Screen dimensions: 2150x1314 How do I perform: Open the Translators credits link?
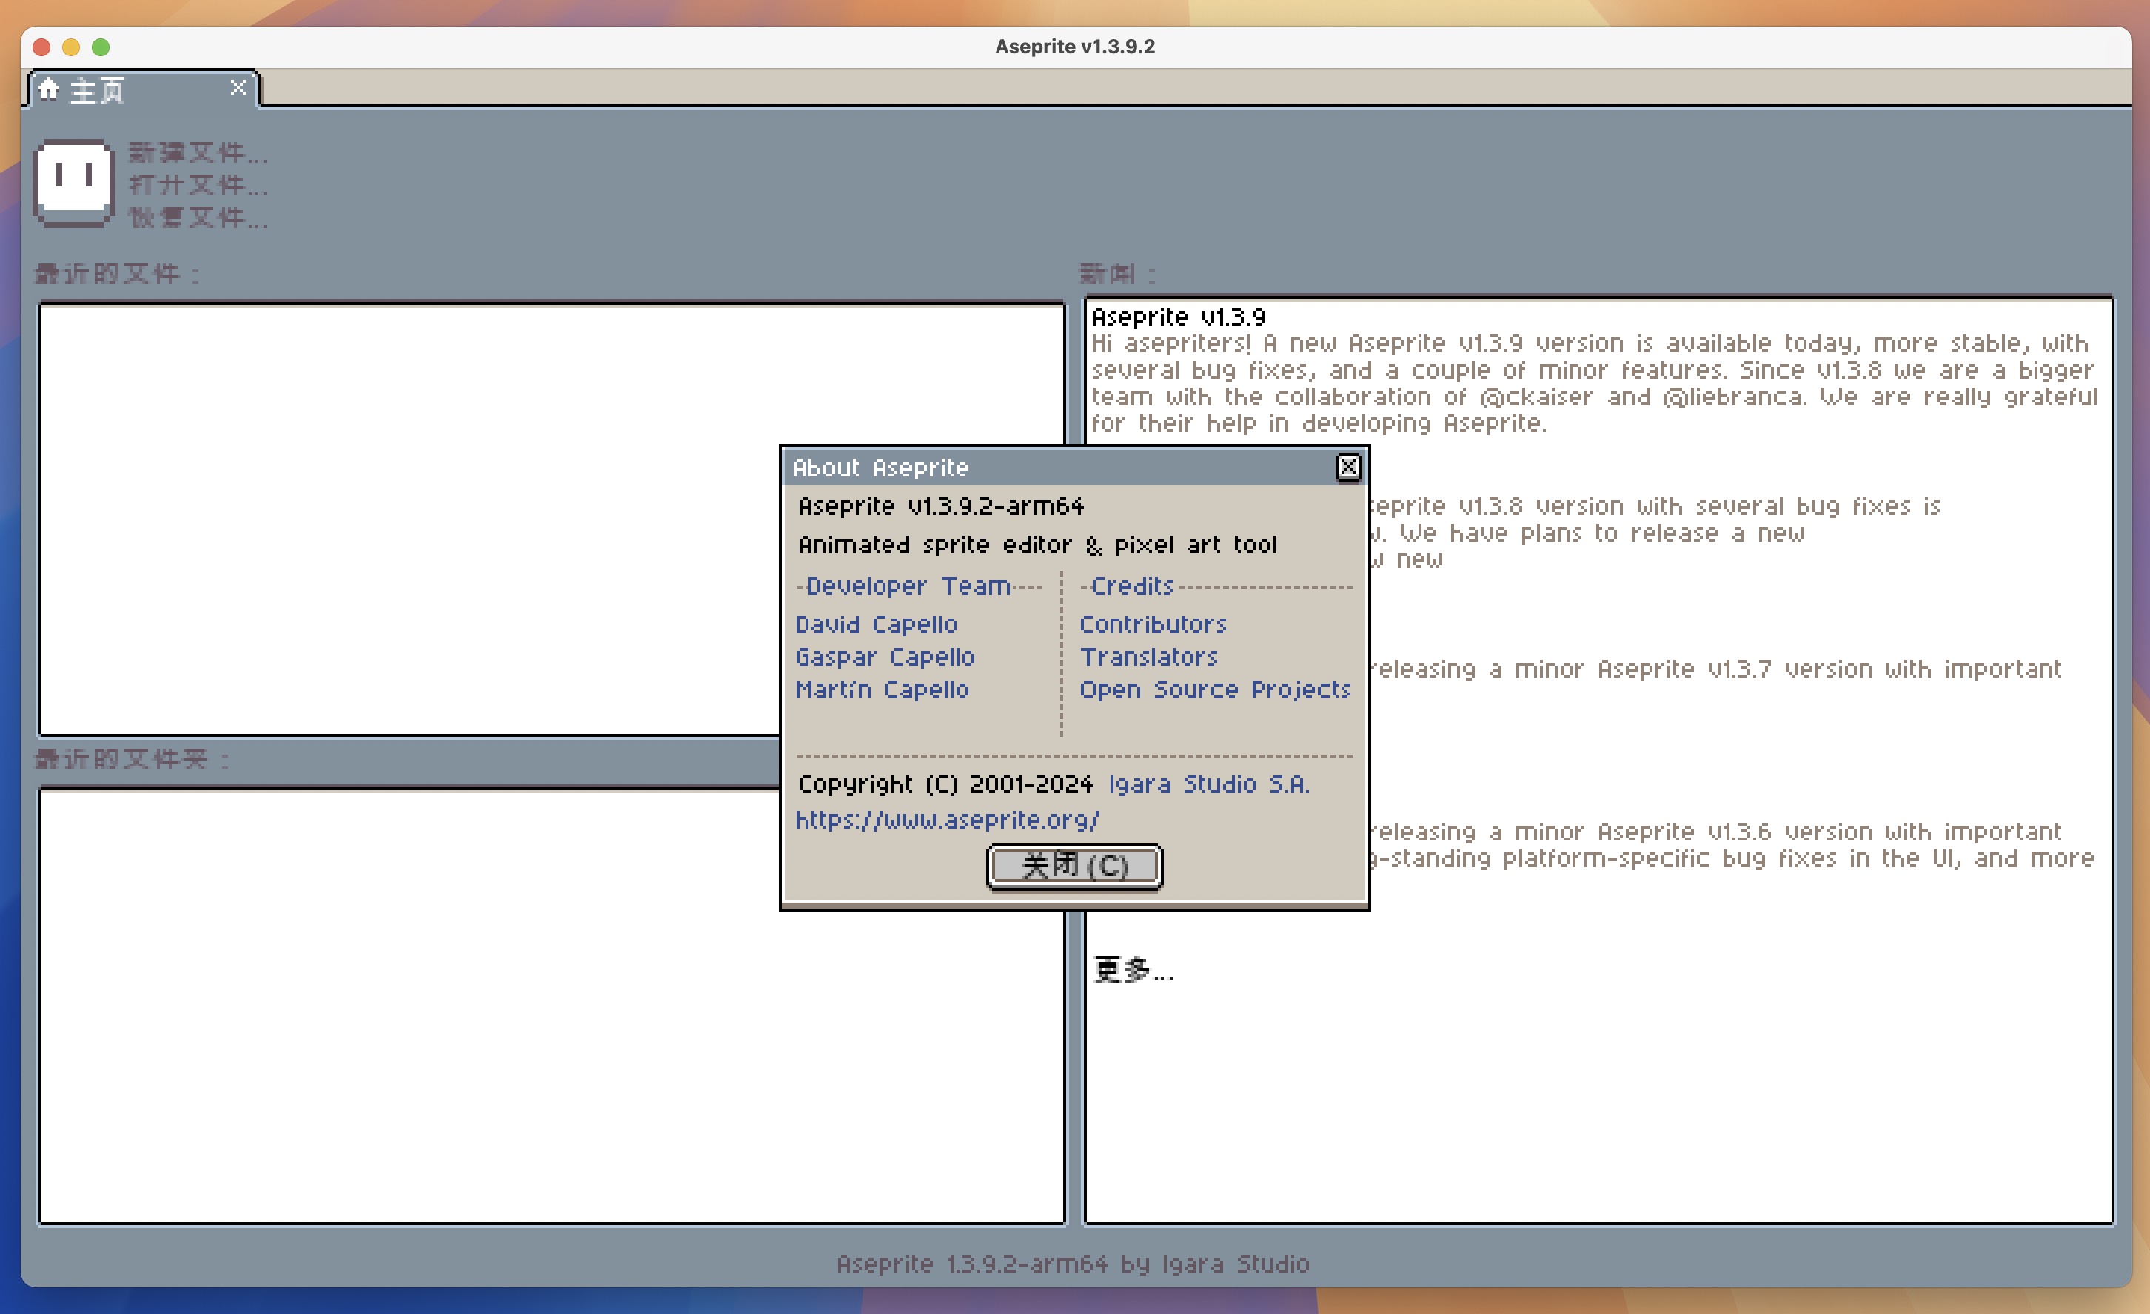click(1148, 656)
